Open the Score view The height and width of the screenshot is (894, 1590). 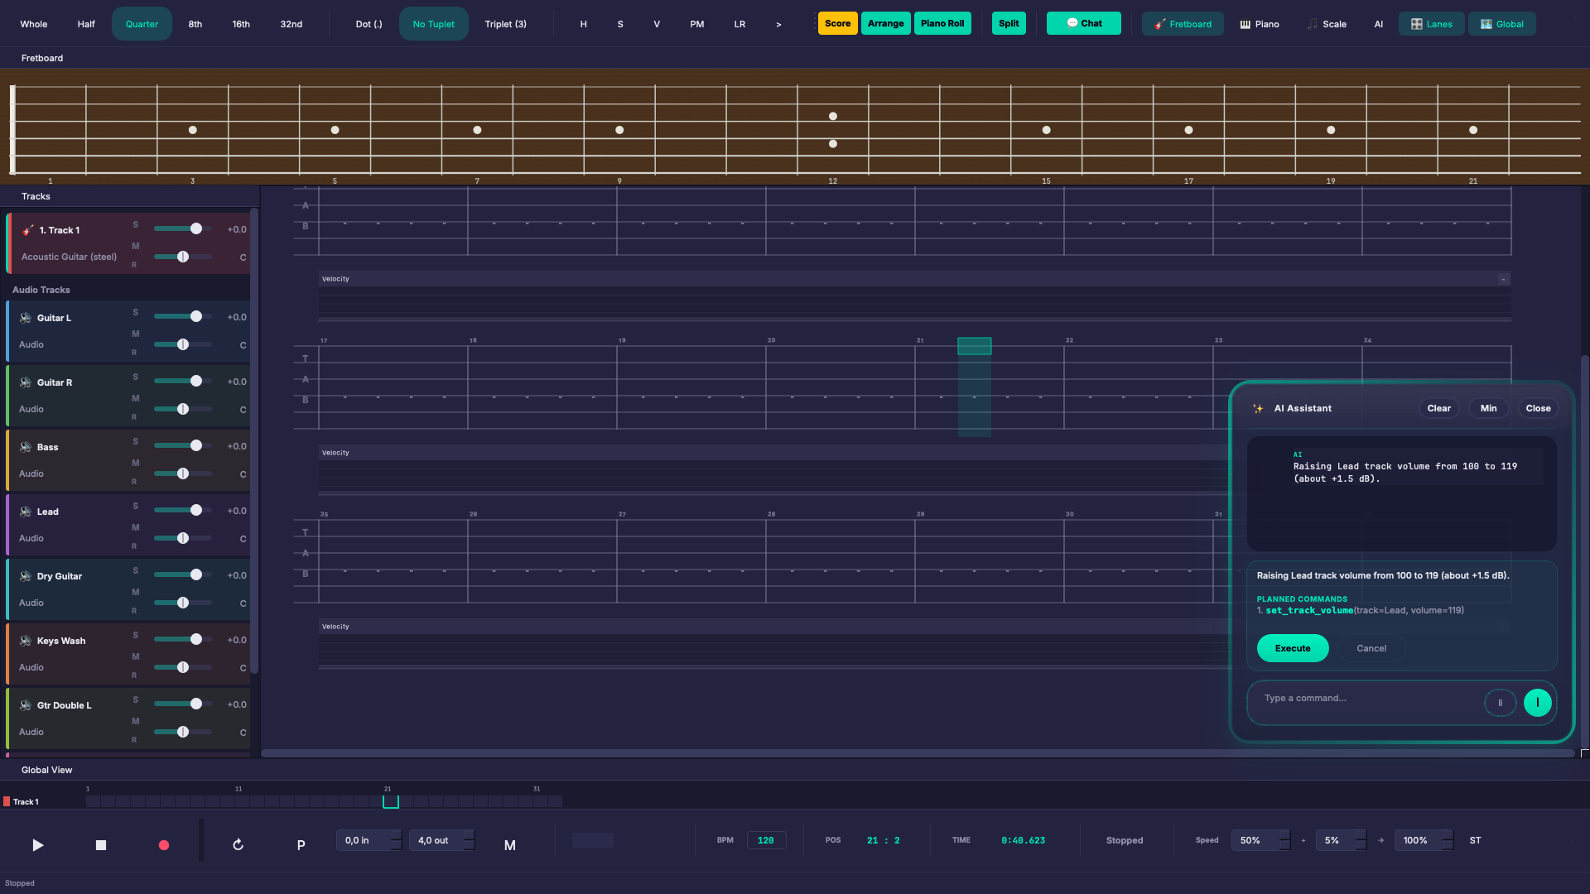[x=837, y=23]
